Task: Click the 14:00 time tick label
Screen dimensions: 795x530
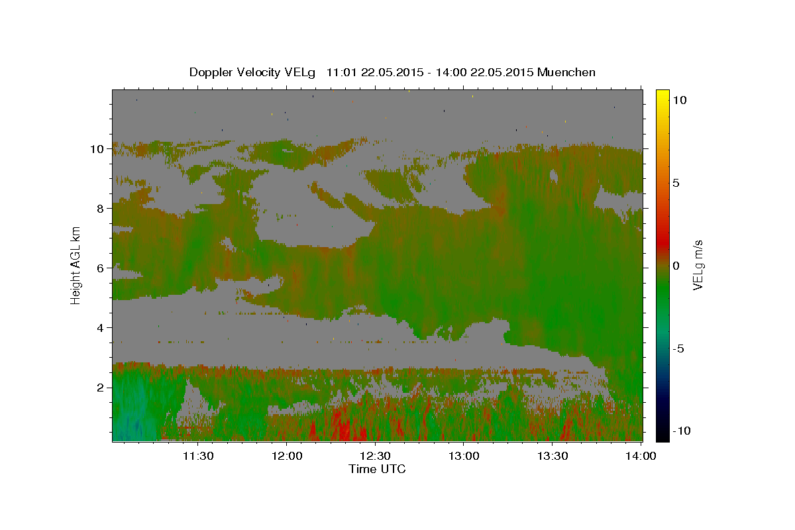Action: click(x=641, y=456)
